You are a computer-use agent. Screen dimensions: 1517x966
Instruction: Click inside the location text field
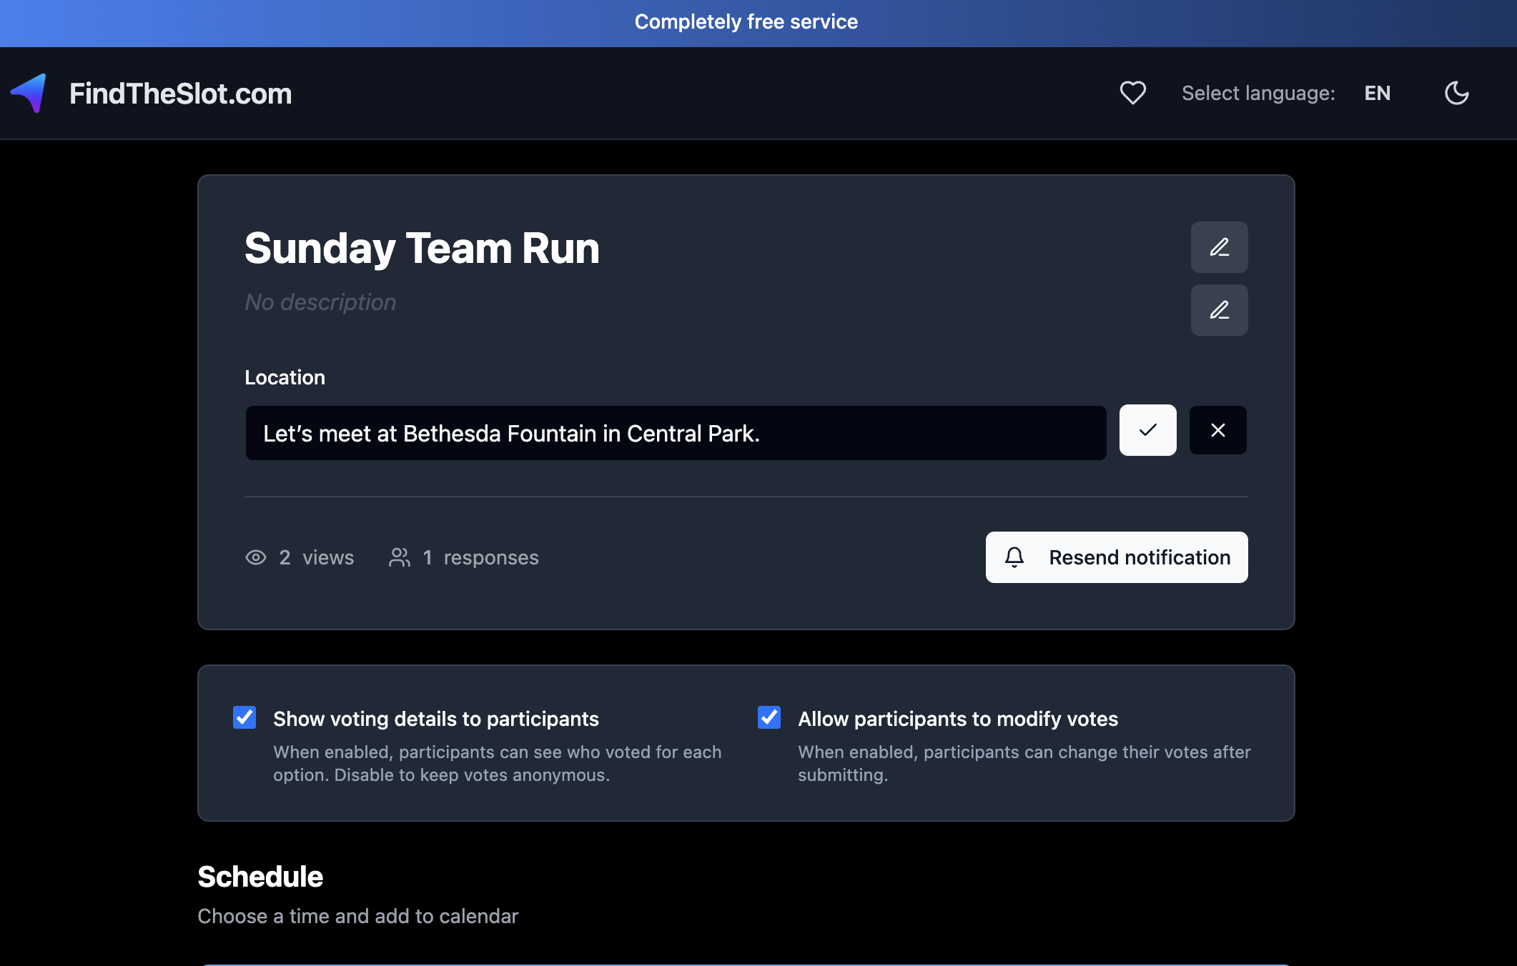675,432
